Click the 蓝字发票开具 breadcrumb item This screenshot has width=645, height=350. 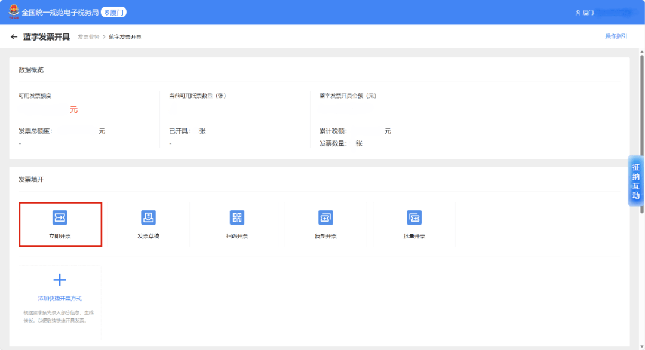[125, 37]
